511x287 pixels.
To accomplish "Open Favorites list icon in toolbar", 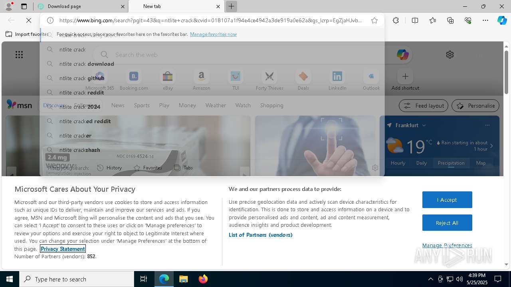I will [x=433, y=20].
